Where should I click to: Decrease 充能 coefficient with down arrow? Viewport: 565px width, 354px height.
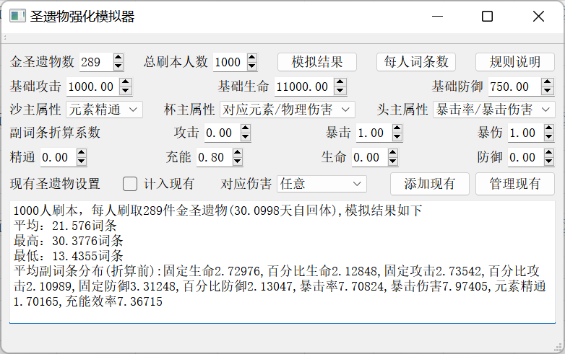click(238, 161)
